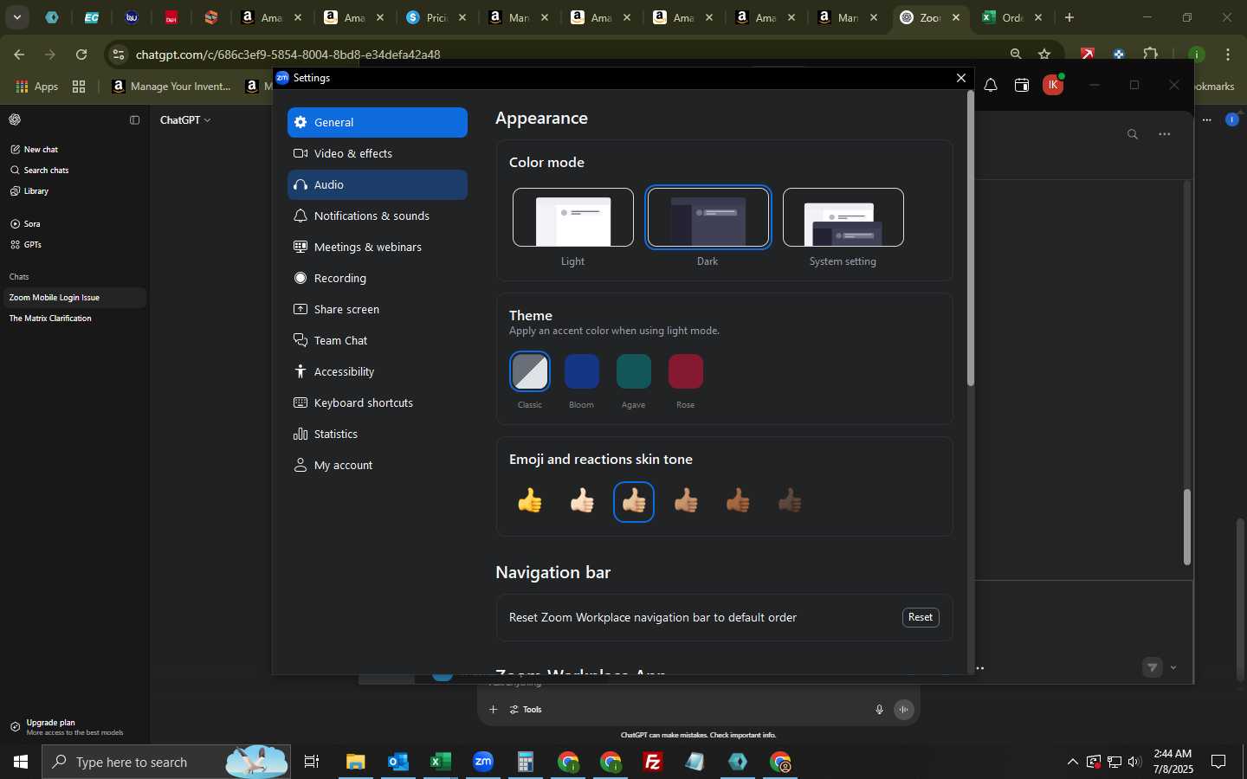Bookmark this page star icon
The height and width of the screenshot is (779, 1247).
1044,55
